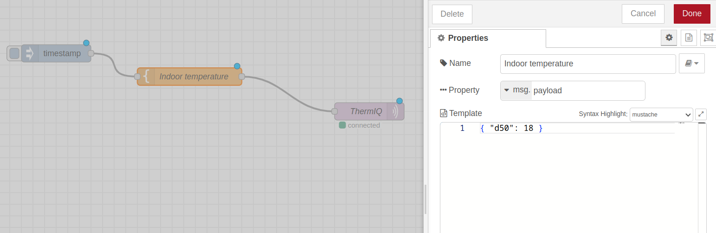This screenshot has height=233, width=716.
Task: Open the node properties gear icon
Action: [x=669, y=38]
